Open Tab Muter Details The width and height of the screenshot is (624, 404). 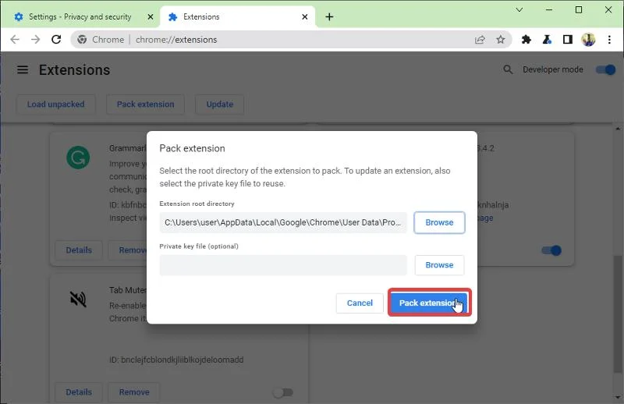click(x=79, y=392)
